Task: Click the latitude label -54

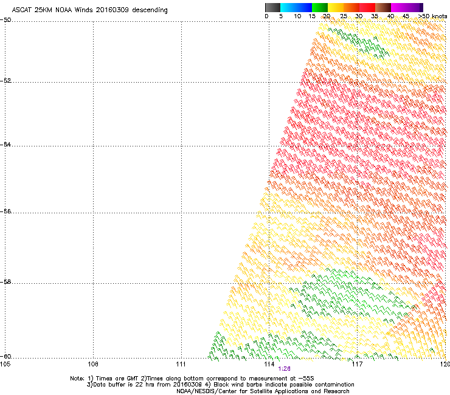Action: point(5,144)
